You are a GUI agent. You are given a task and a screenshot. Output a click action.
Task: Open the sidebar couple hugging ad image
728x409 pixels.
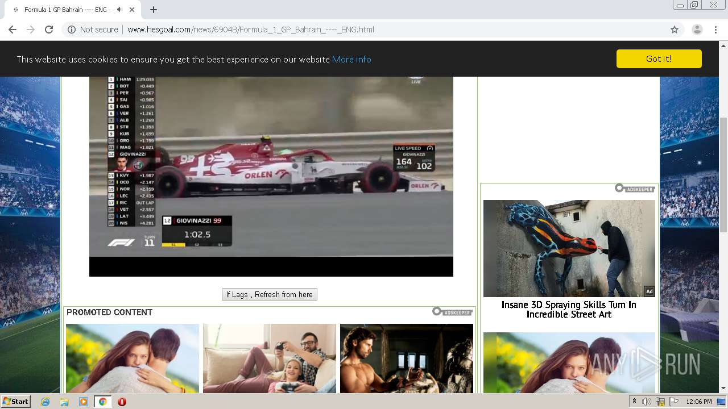click(x=569, y=363)
